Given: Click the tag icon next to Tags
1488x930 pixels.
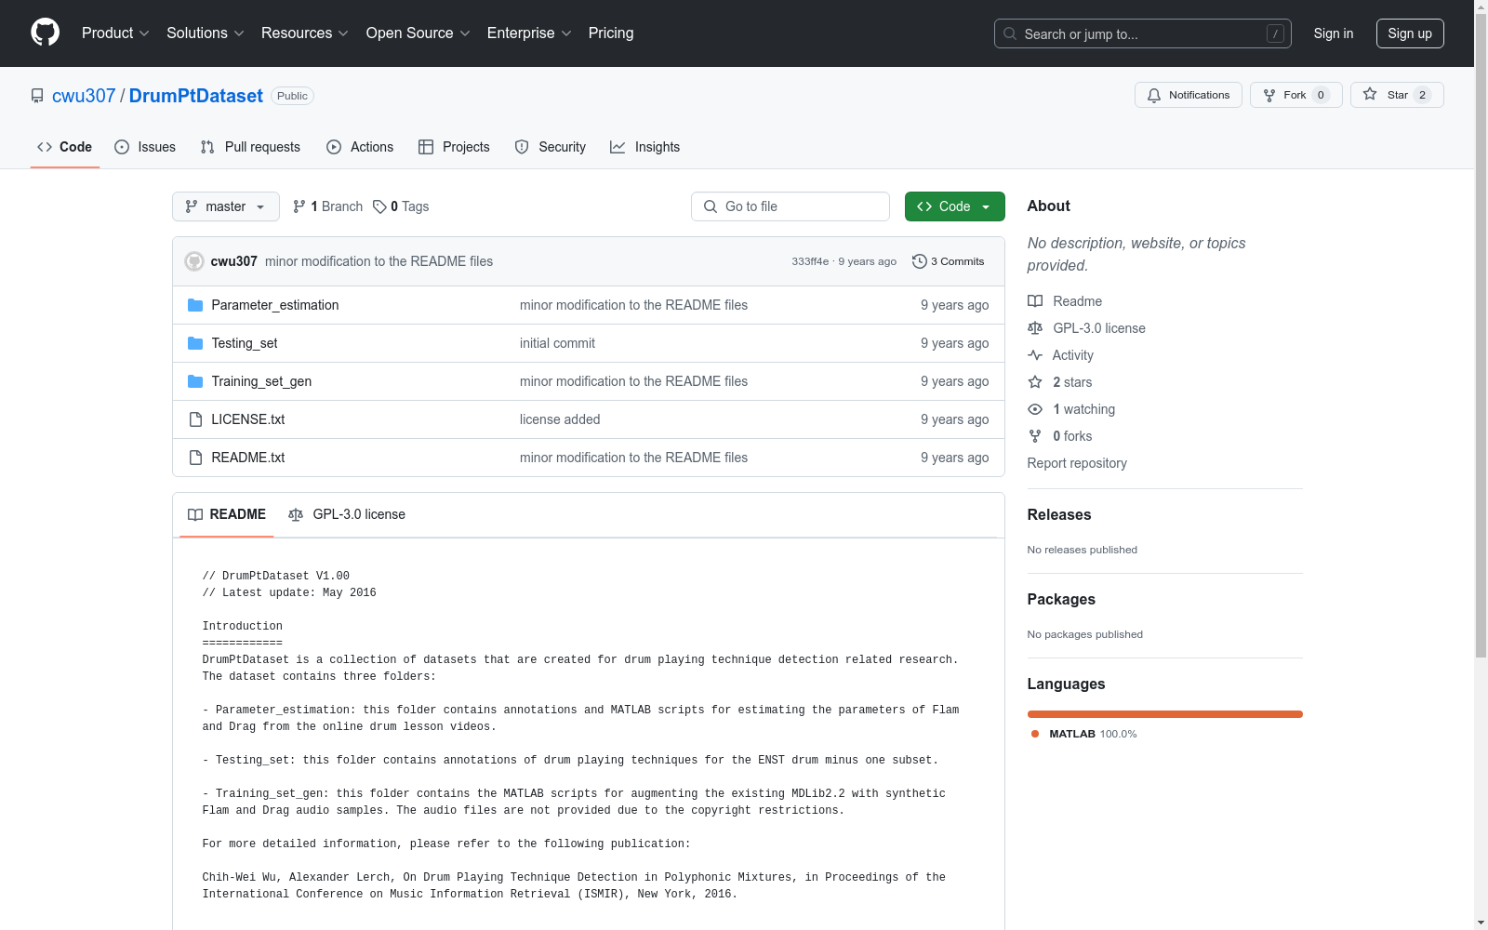Looking at the screenshot, I should [379, 206].
